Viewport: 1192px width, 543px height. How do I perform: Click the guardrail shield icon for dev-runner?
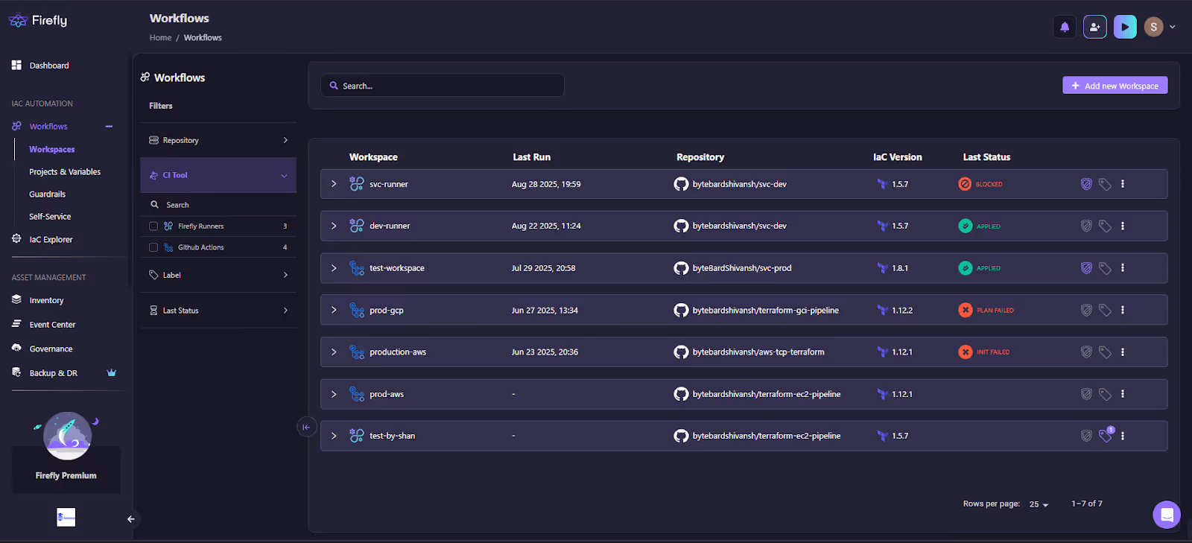pos(1086,226)
